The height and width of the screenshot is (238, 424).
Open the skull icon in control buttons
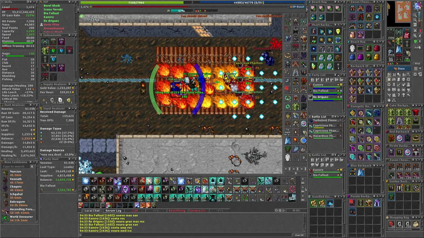click(x=403, y=79)
